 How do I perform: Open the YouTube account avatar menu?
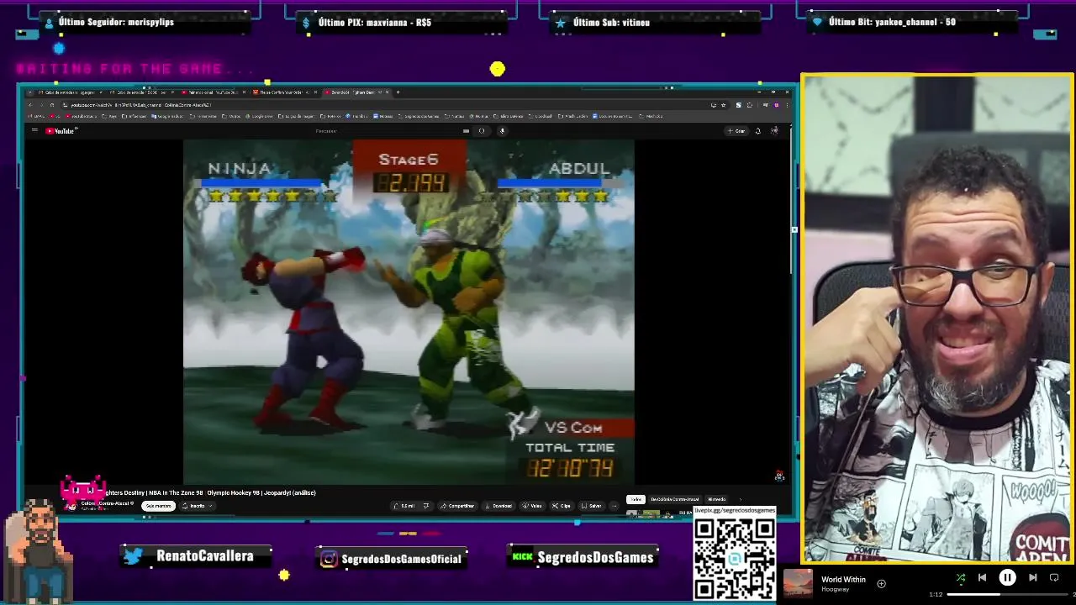[x=774, y=130]
